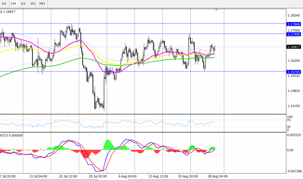This screenshot has height=180, width=303.
Task: Click the 28 Aug 04:00 time axis label
Action: click(x=217, y=176)
